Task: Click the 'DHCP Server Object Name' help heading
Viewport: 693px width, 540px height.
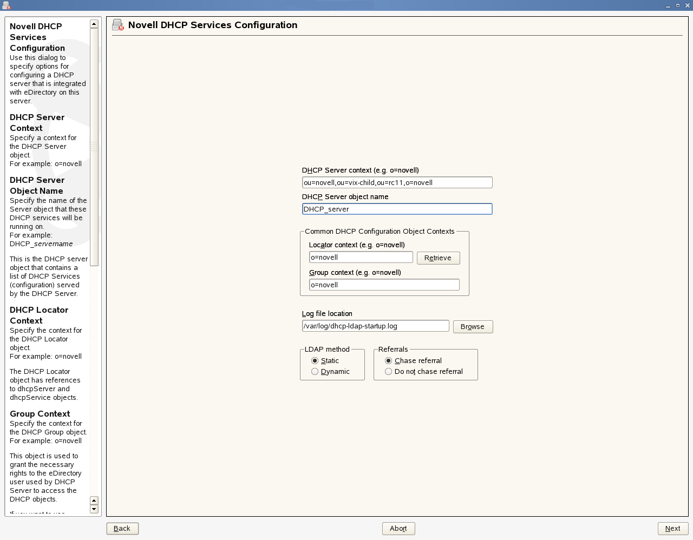Action: point(37,186)
